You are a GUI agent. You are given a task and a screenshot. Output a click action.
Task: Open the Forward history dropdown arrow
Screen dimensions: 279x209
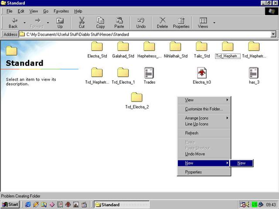tap(48, 23)
